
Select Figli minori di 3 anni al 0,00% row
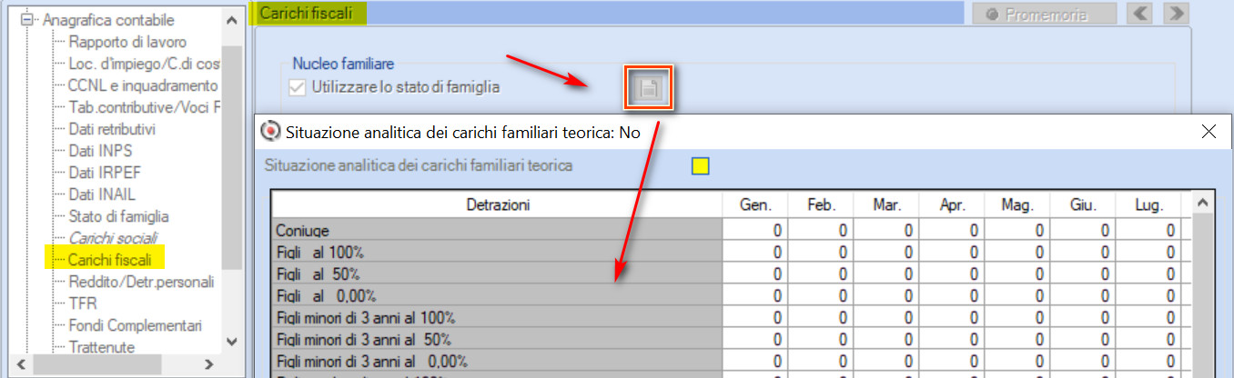coord(498,361)
